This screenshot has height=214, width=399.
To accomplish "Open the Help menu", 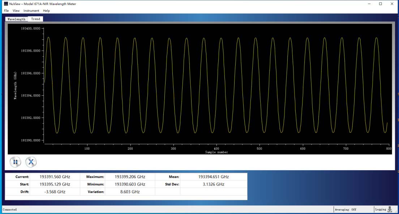I will [46, 10].
